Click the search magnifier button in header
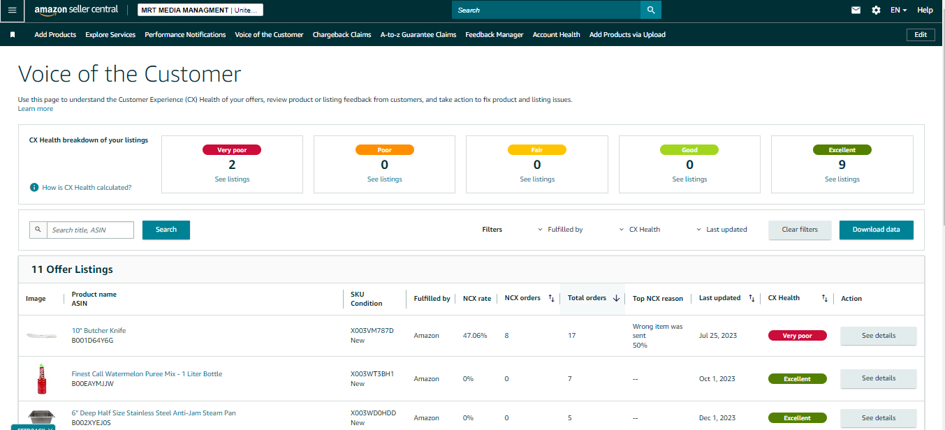This screenshot has height=430, width=945. click(651, 10)
